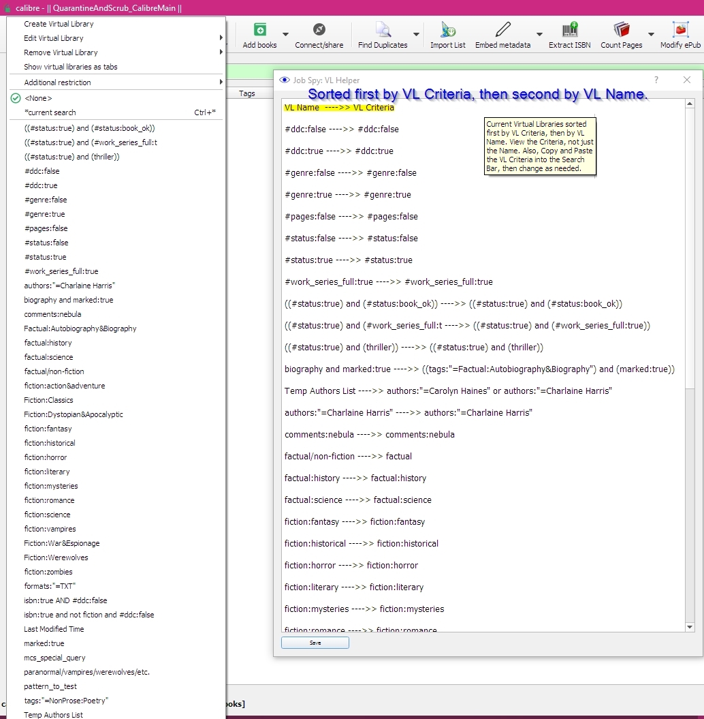Click the scroll down arrow in VL Helper

click(690, 627)
